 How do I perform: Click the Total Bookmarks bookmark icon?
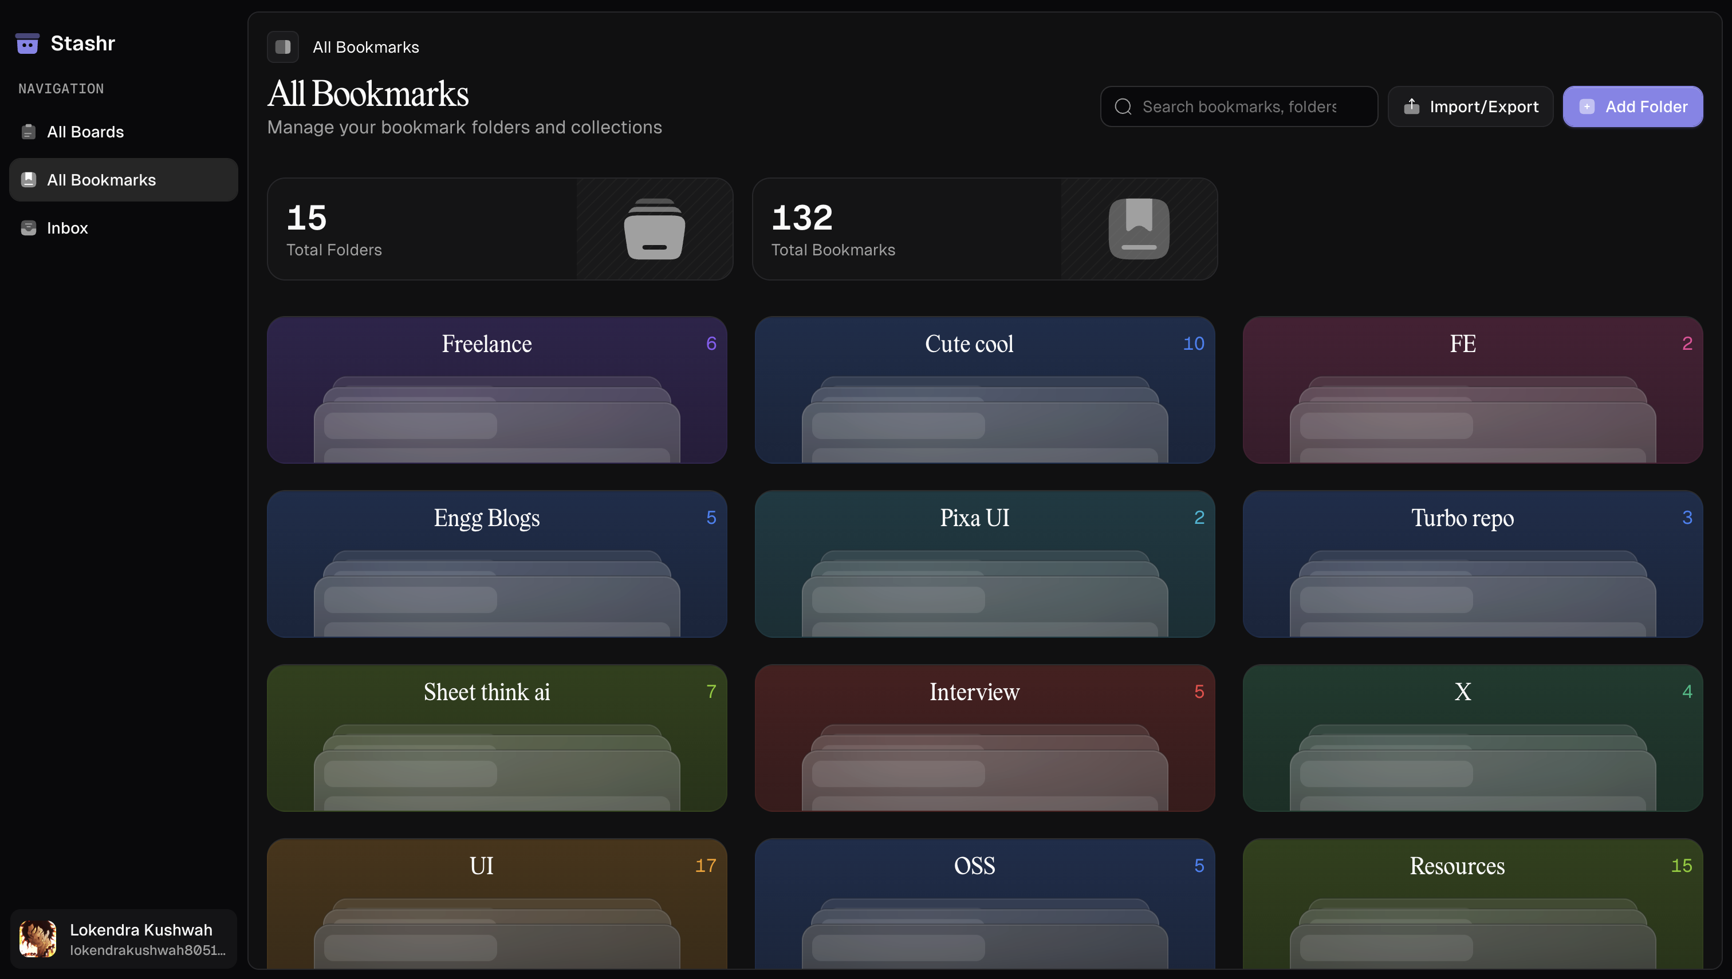pyautogui.click(x=1139, y=229)
